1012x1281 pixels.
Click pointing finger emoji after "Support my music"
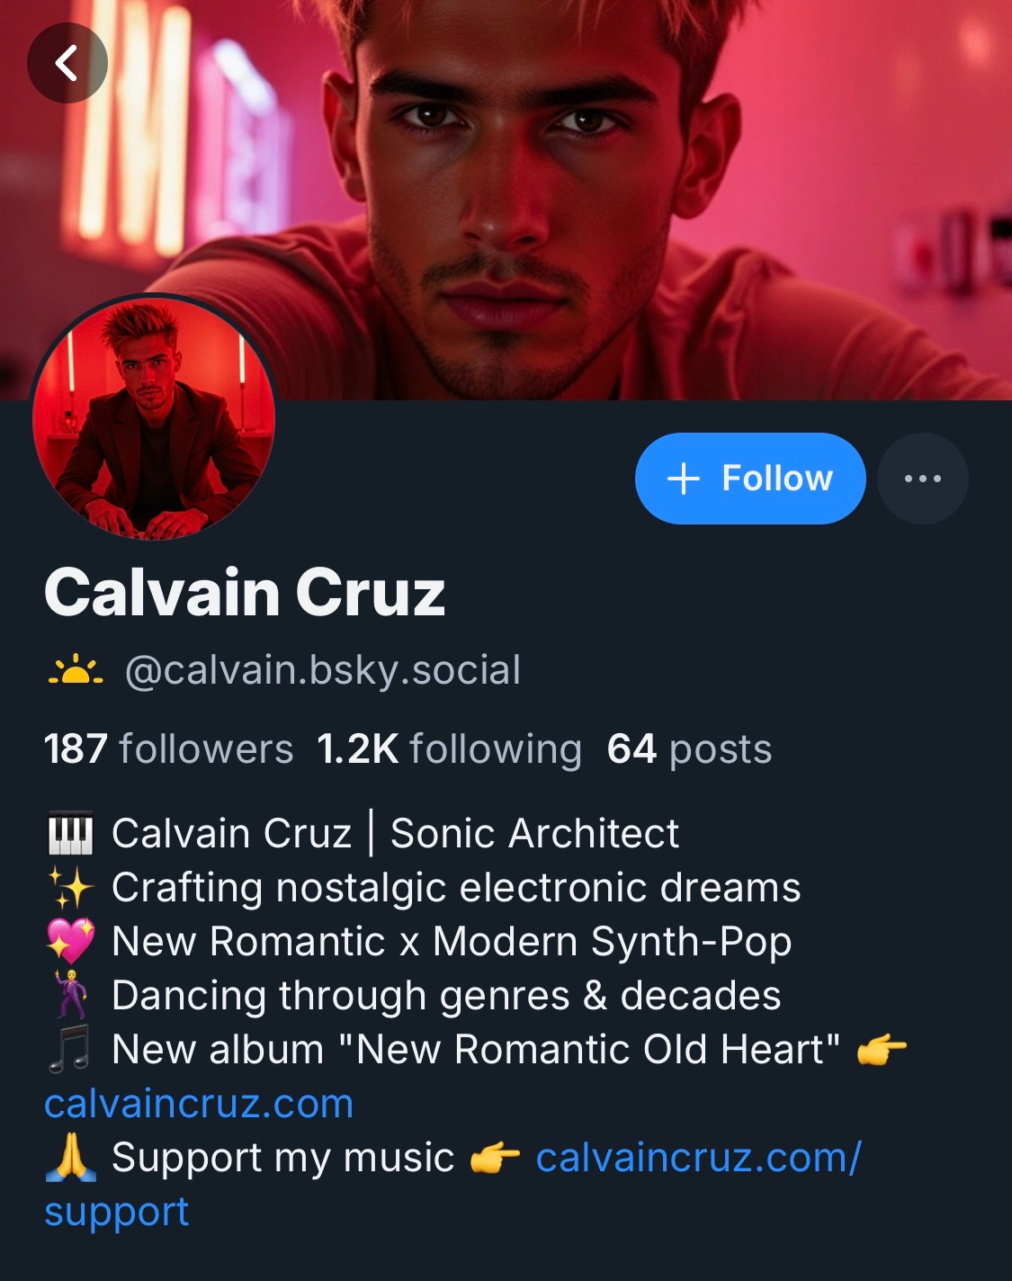[x=495, y=1158]
